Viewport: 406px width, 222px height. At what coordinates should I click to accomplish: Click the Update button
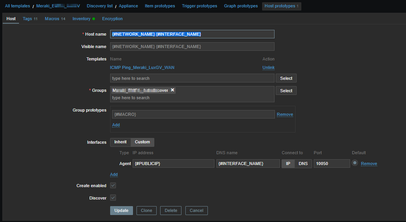(121, 210)
